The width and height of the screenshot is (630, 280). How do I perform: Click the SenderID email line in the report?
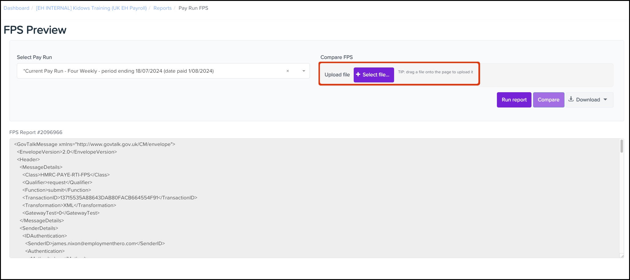95,244
